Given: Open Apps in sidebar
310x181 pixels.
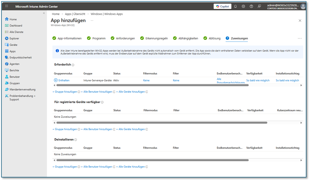Looking at the screenshot, I should coord(13,51).
